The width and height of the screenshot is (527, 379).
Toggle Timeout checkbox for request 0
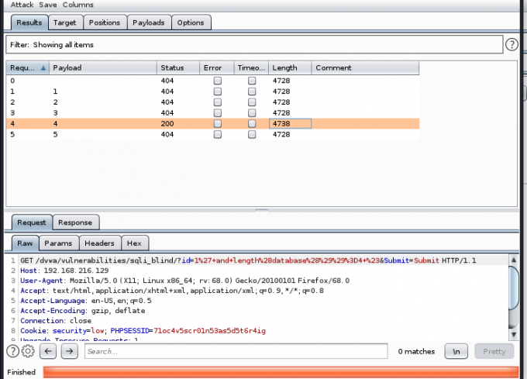[x=252, y=81]
